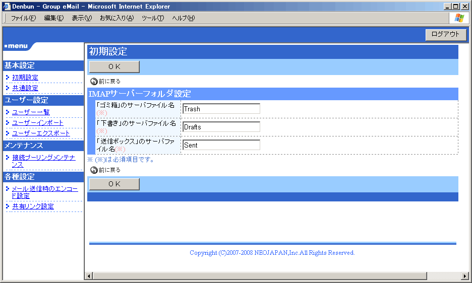Screen dimensions: 472x283
Task: Open the ヘルプ(H) menu
Action: click(183, 18)
